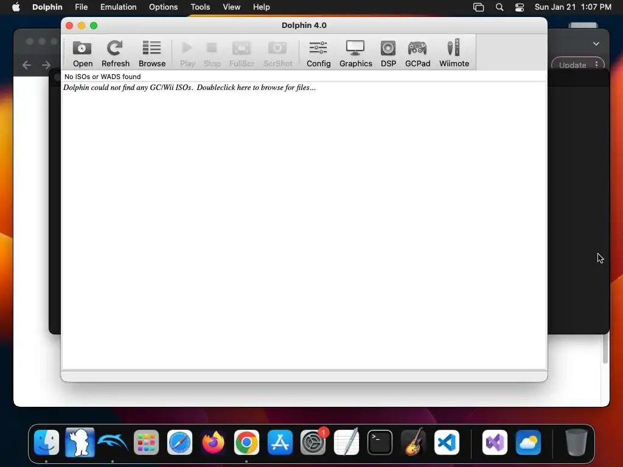623x467 pixels.
Task: Open Launchpad from the Dock
Action: click(x=146, y=443)
